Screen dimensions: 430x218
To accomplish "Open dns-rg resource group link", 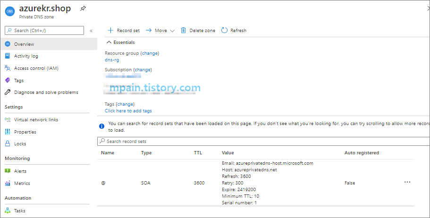I will tap(112, 60).
